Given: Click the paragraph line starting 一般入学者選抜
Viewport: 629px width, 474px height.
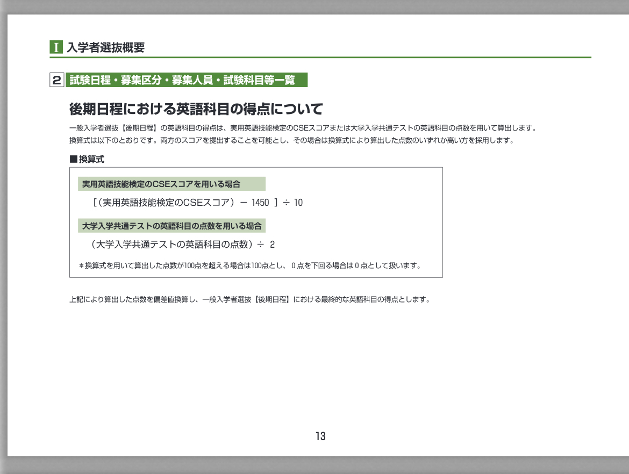Looking at the screenshot, I should [x=303, y=128].
